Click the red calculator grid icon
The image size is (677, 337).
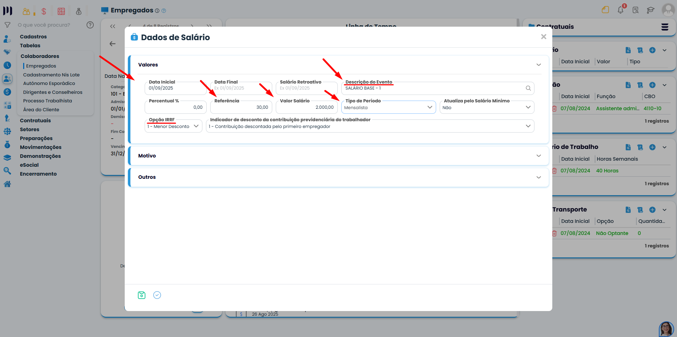61,11
